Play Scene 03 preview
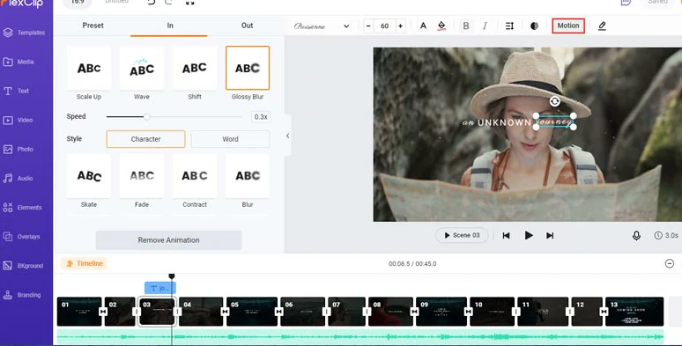 462,235
